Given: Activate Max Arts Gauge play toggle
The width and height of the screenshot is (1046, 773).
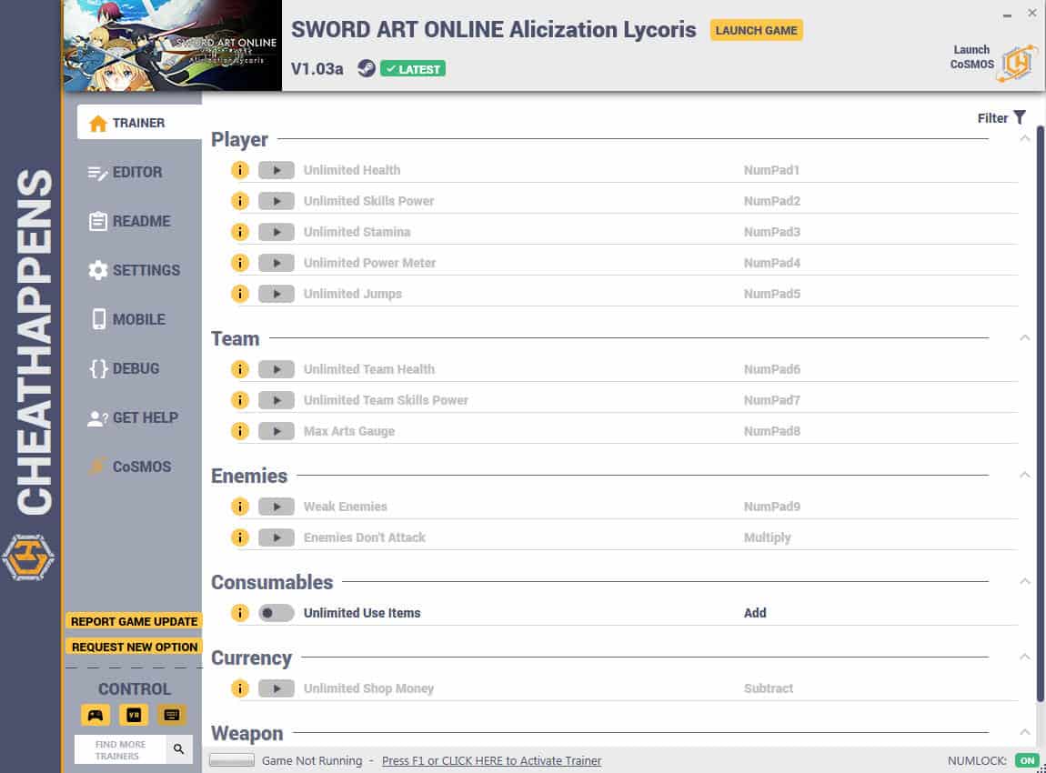Looking at the screenshot, I should click(277, 431).
